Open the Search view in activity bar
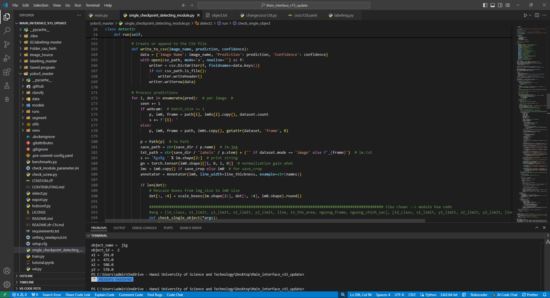This screenshot has width=550, height=298. [x=7, y=31]
